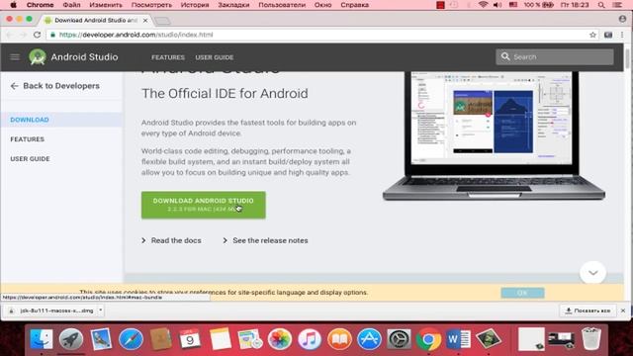The width and height of the screenshot is (633, 356).
Task: Reload the page with the refresh icon
Action: (38, 35)
